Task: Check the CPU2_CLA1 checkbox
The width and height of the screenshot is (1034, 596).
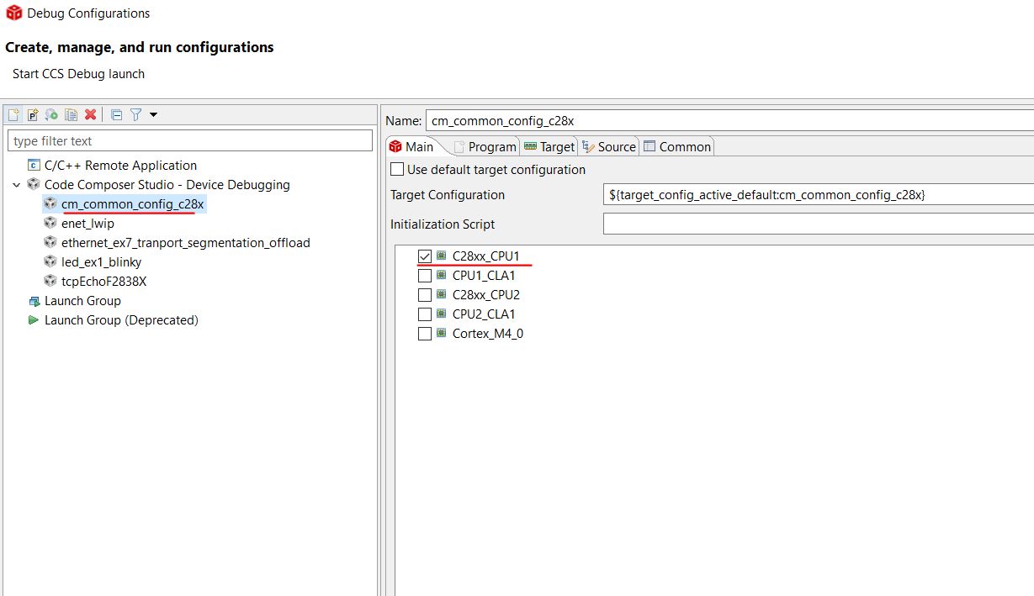Action: pos(425,314)
